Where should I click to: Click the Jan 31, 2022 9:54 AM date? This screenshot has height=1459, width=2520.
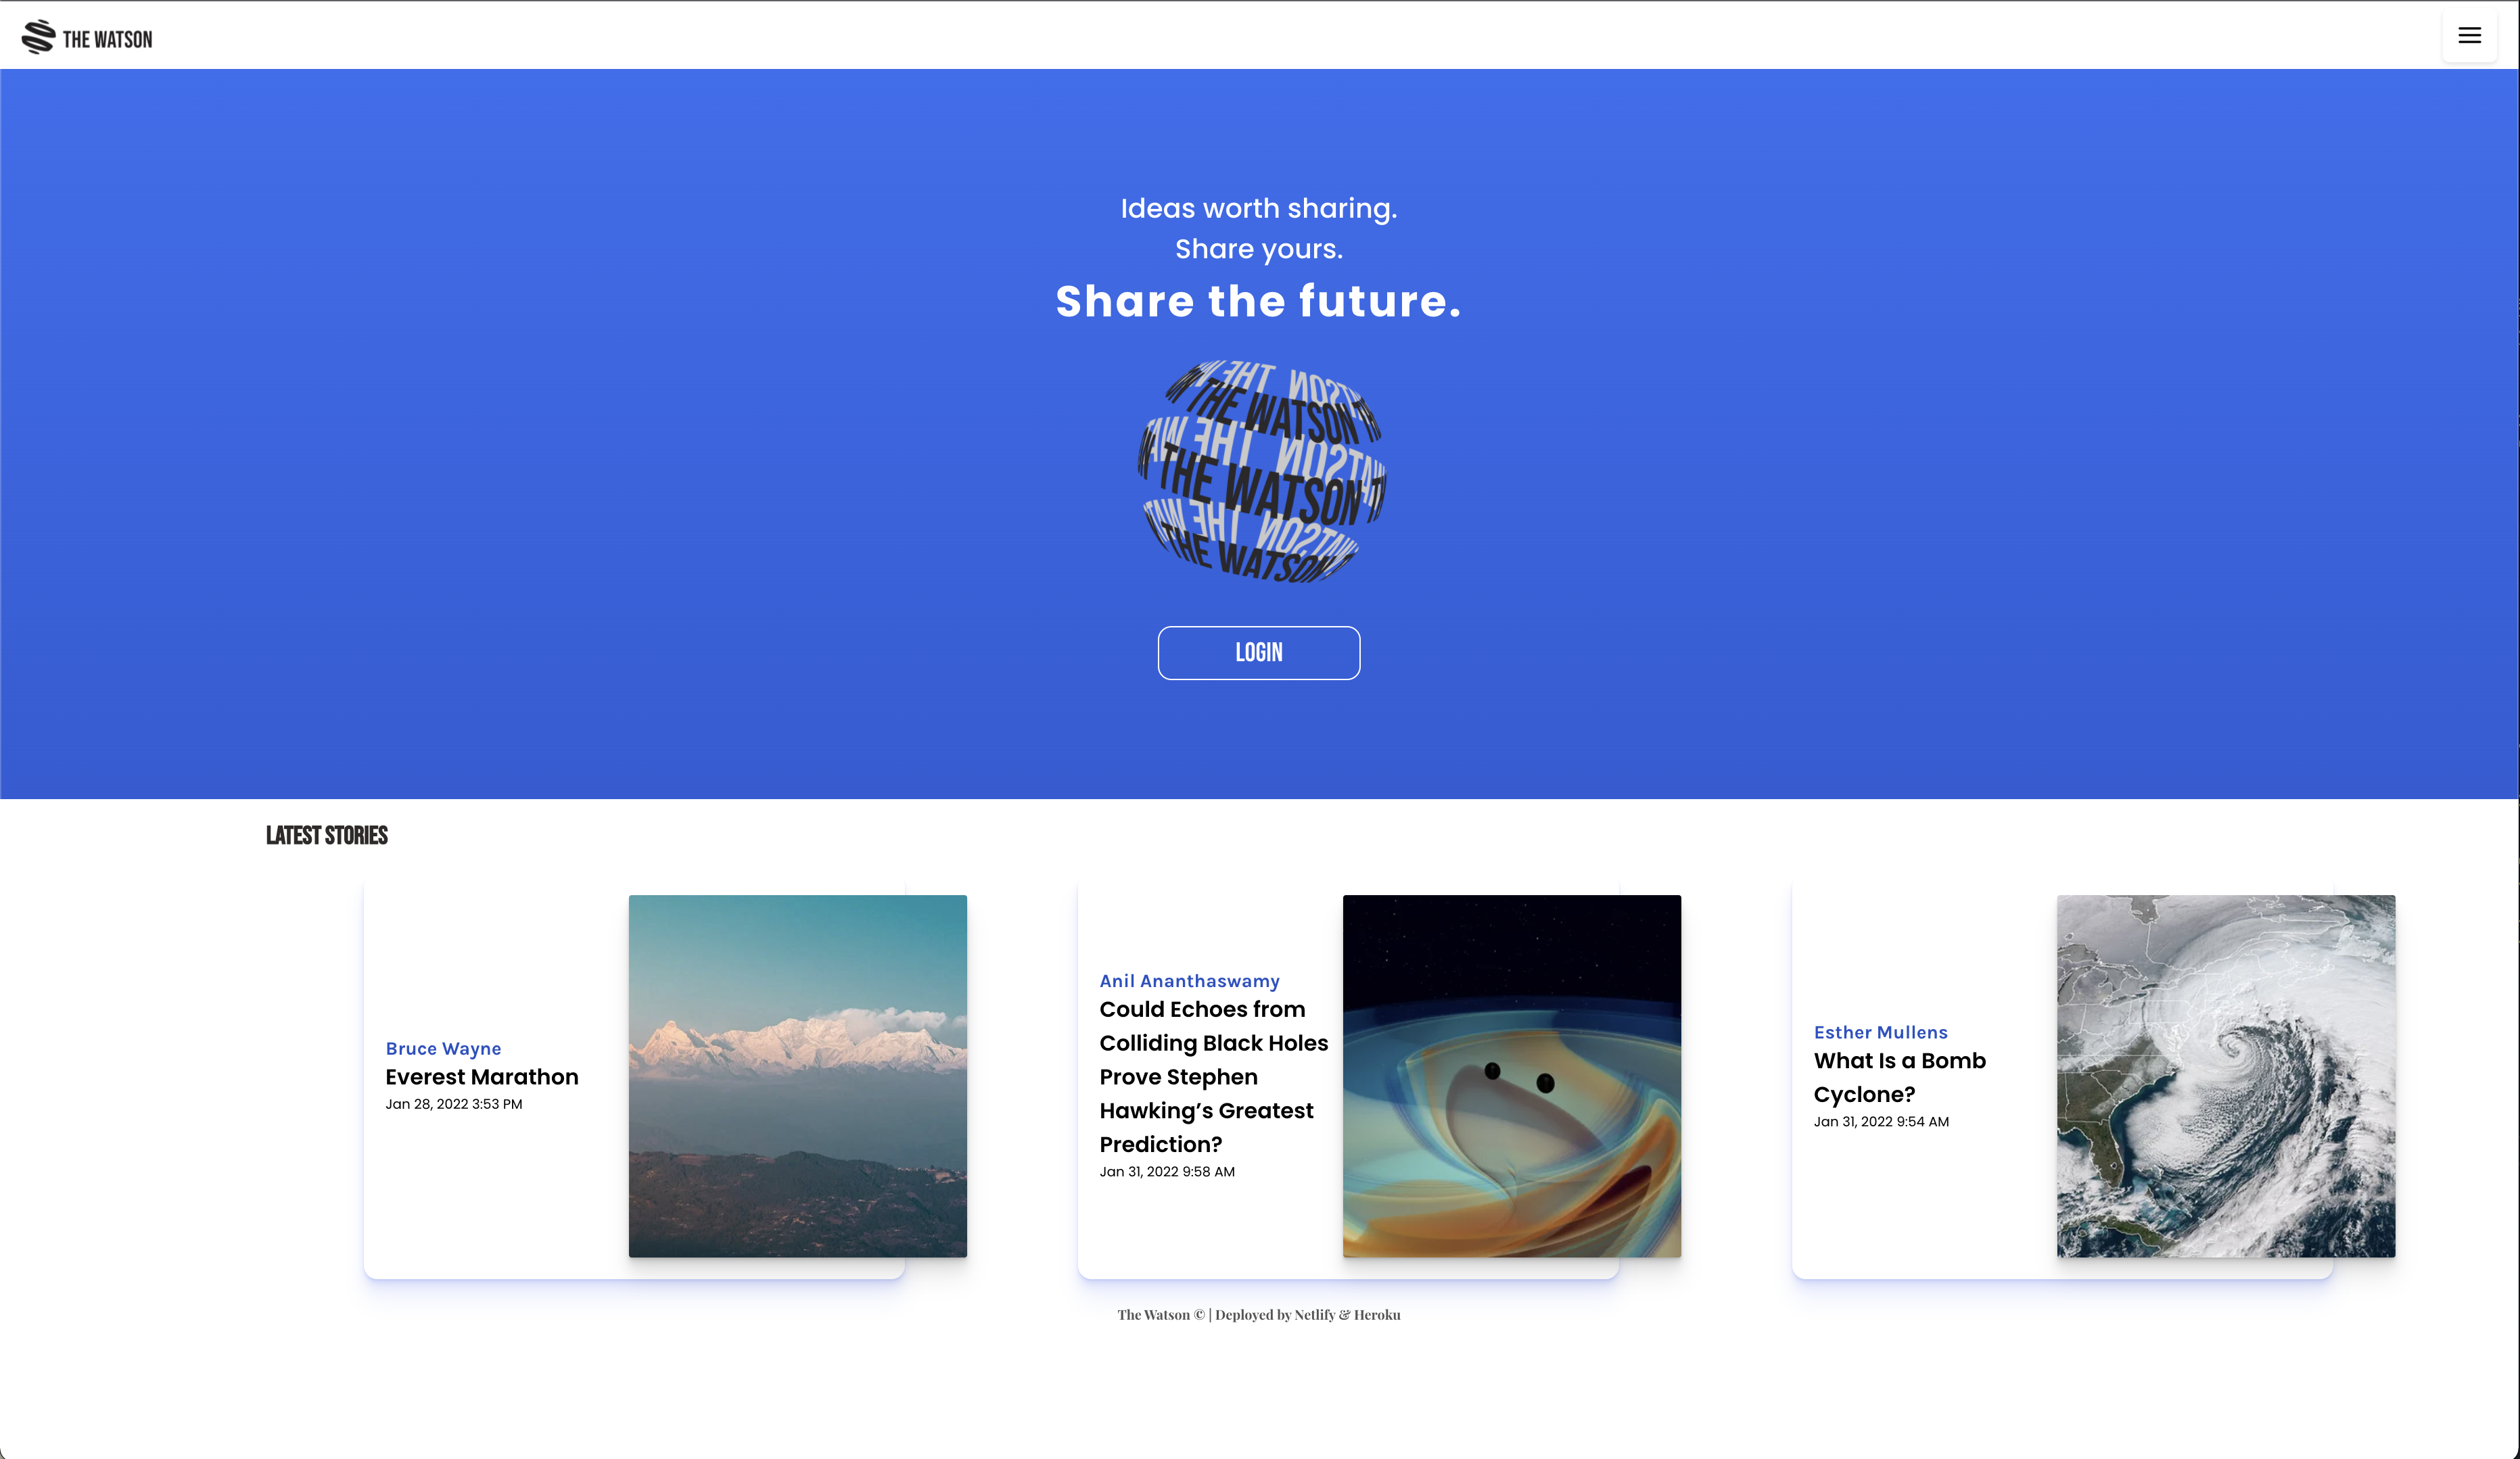(1881, 1122)
